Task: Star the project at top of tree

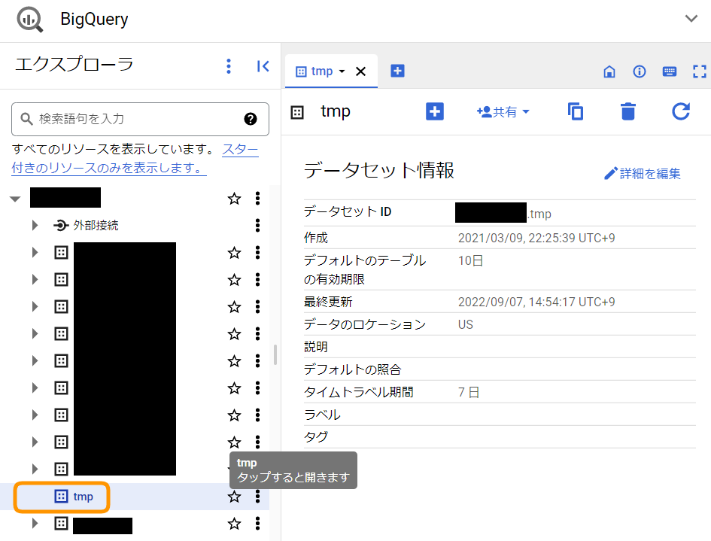Action: click(235, 198)
